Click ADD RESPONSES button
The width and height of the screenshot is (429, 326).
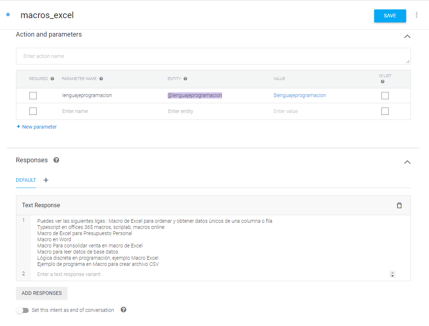coord(42,293)
